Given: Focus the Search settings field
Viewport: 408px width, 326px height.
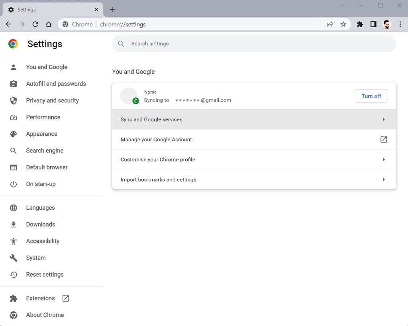Looking at the screenshot, I should [x=254, y=44].
